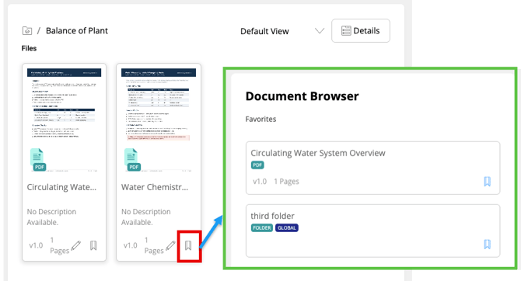Unfavorite third folder via bookmark icon
The width and height of the screenshot is (521, 281).
tap(487, 245)
